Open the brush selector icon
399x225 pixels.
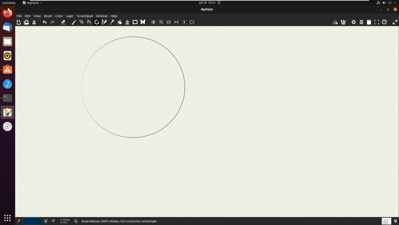(343, 22)
